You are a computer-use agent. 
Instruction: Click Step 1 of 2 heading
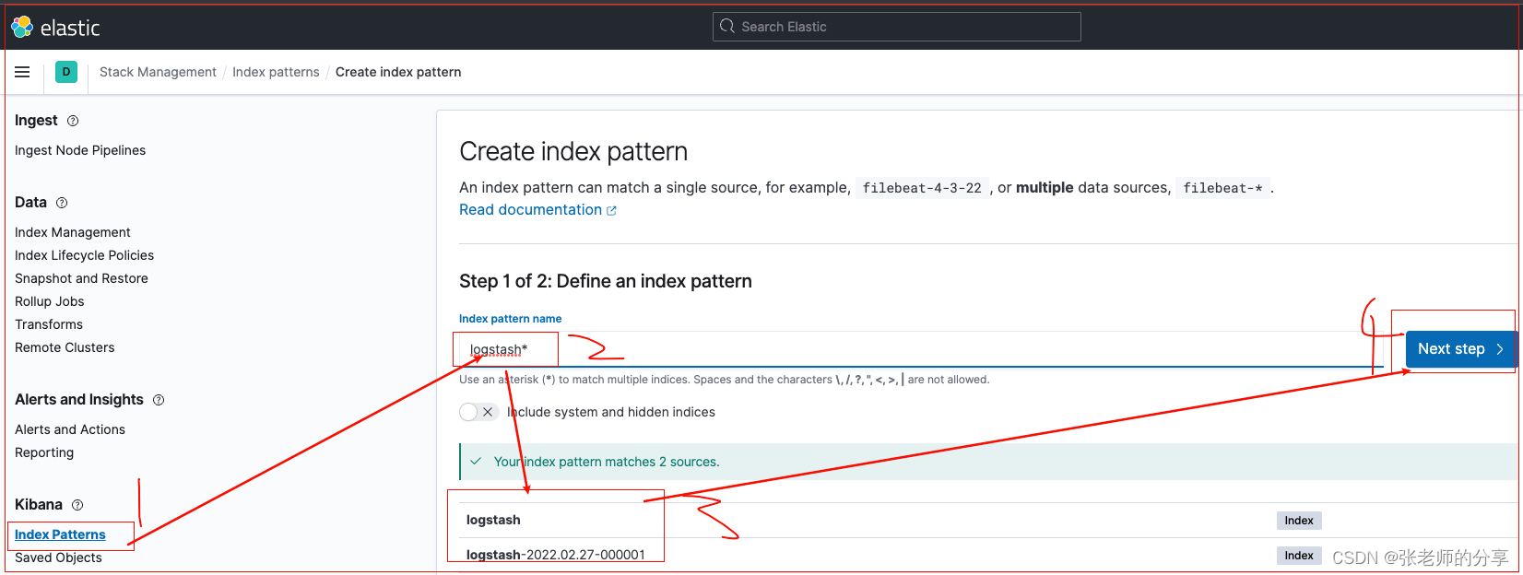coord(606,281)
